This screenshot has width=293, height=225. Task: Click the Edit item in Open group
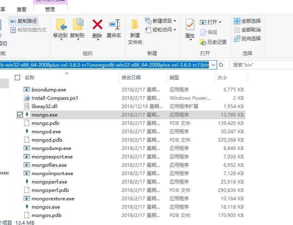click(x=209, y=32)
